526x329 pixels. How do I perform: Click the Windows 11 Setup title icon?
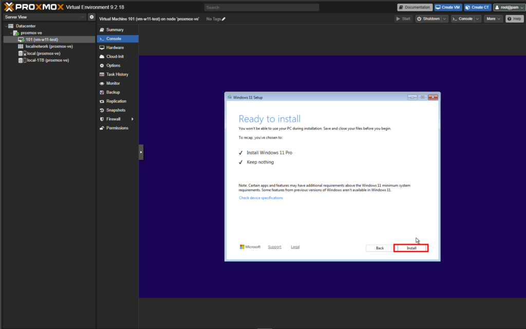[x=230, y=97]
